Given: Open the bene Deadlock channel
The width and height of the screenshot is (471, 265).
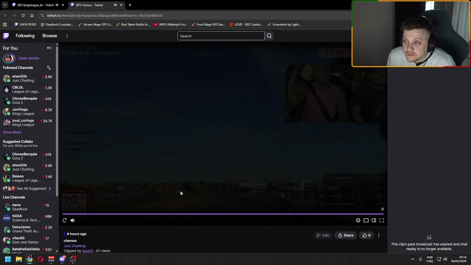Looking at the screenshot, I should pos(28,207).
